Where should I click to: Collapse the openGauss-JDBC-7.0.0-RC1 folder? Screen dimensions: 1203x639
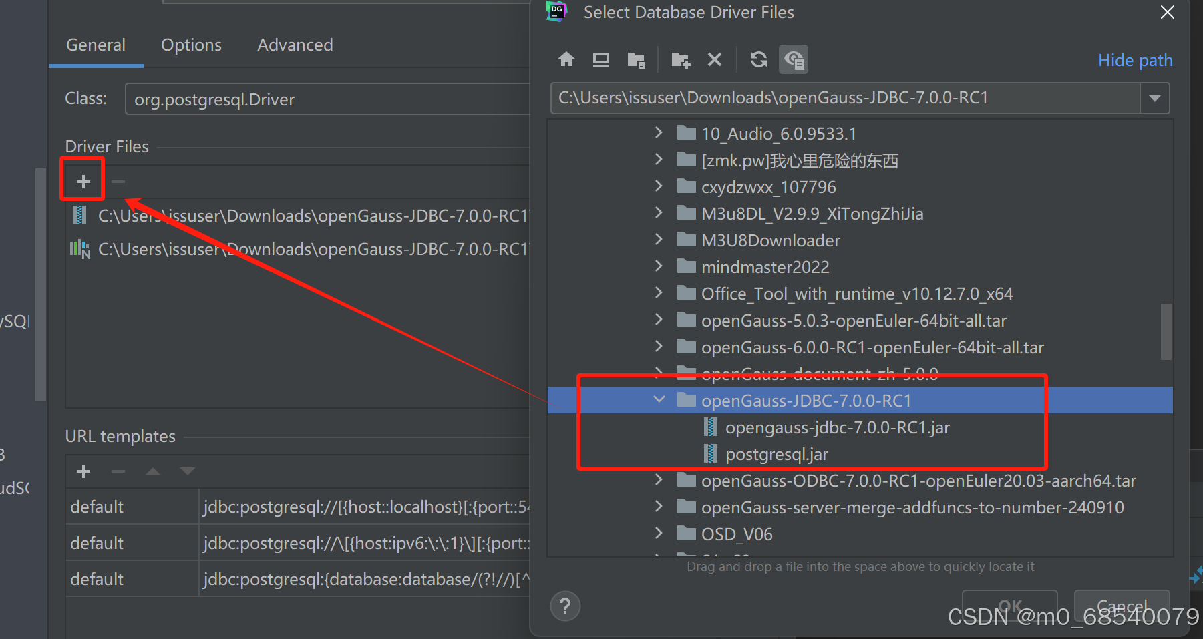point(659,399)
